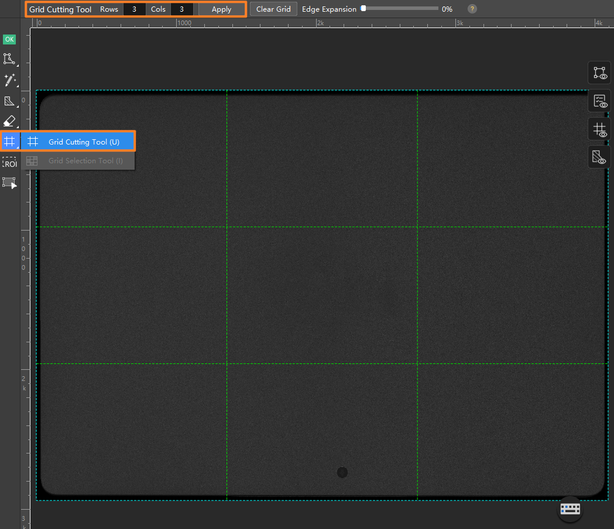Select the eraser tool

pos(9,121)
